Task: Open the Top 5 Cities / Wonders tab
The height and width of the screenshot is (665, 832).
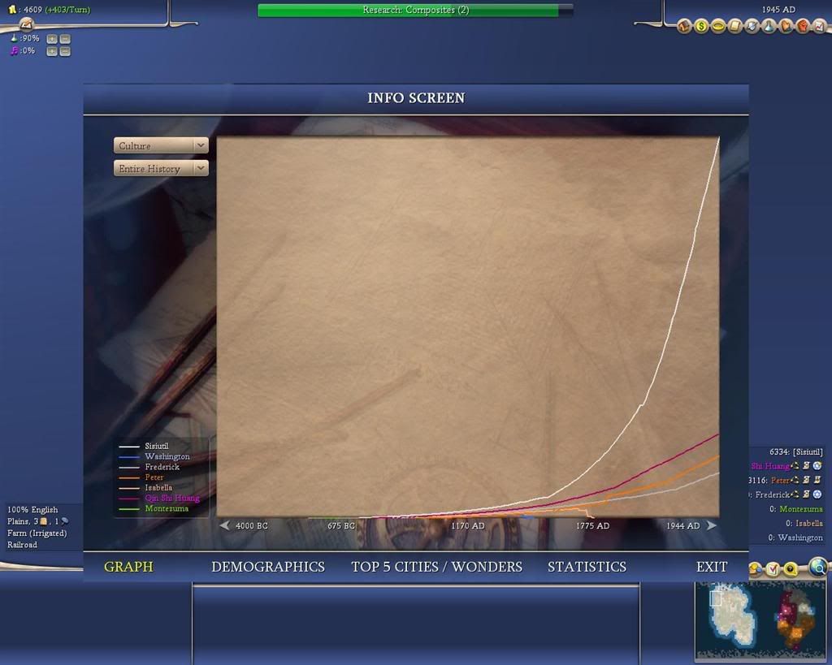Action: [436, 567]
